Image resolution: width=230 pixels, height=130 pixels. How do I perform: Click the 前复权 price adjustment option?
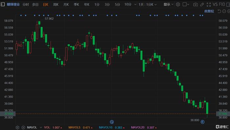(x=209, y=11)
